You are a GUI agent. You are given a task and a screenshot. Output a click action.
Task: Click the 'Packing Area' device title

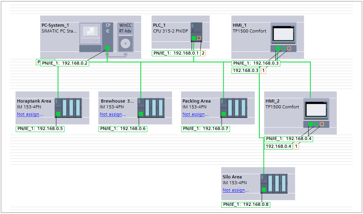click(197, 101)
